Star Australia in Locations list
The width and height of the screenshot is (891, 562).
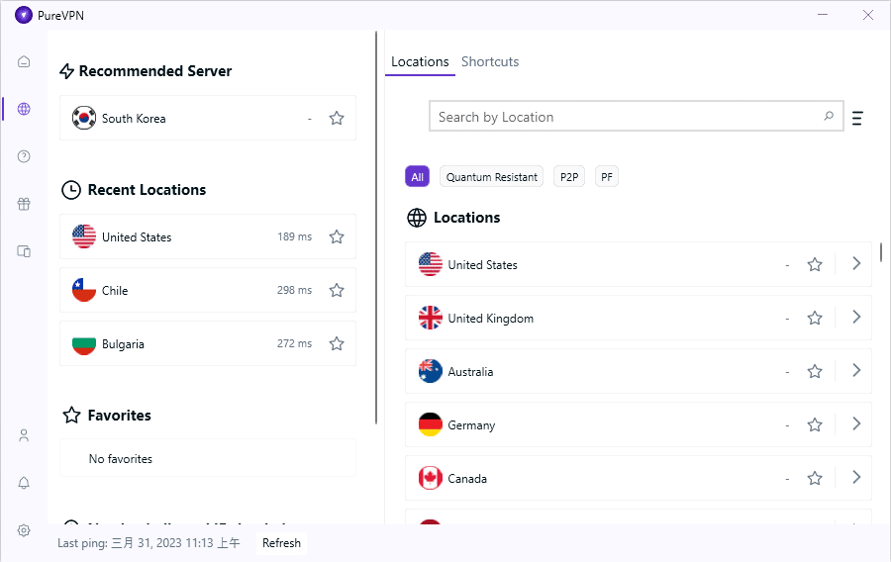tap(815, 371)
